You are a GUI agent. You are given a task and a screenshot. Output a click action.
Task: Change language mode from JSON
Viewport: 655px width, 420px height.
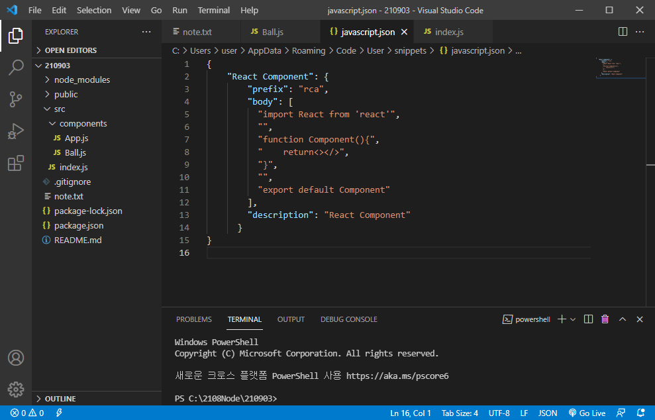(x=547, y=413)
